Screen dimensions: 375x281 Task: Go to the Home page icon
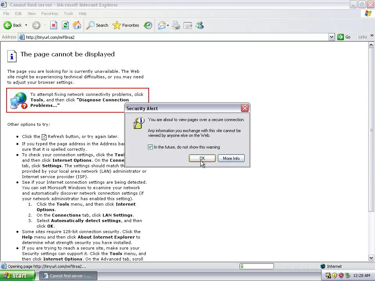click(x=77, y=25)
